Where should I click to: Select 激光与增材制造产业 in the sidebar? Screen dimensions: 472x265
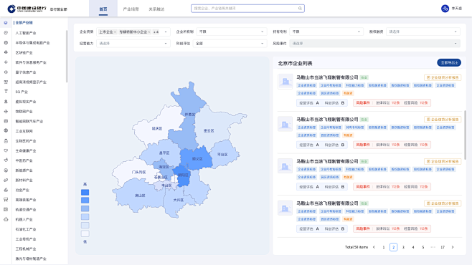31,259
